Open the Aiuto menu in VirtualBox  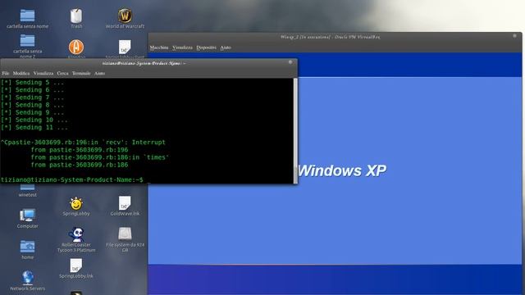pos(226,48)
